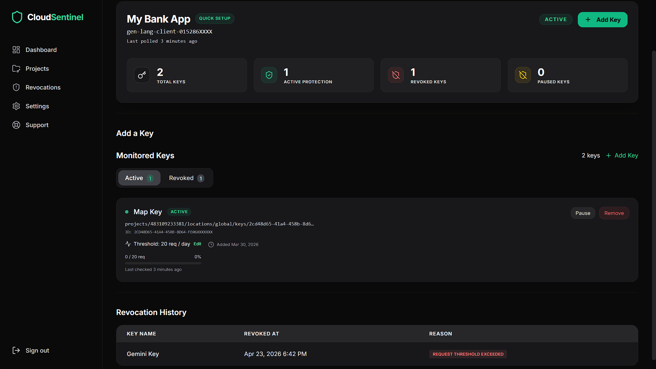Click the clock icon next to Added Mar 30
This screenshot has height=369, width=656.
[211, 244]
